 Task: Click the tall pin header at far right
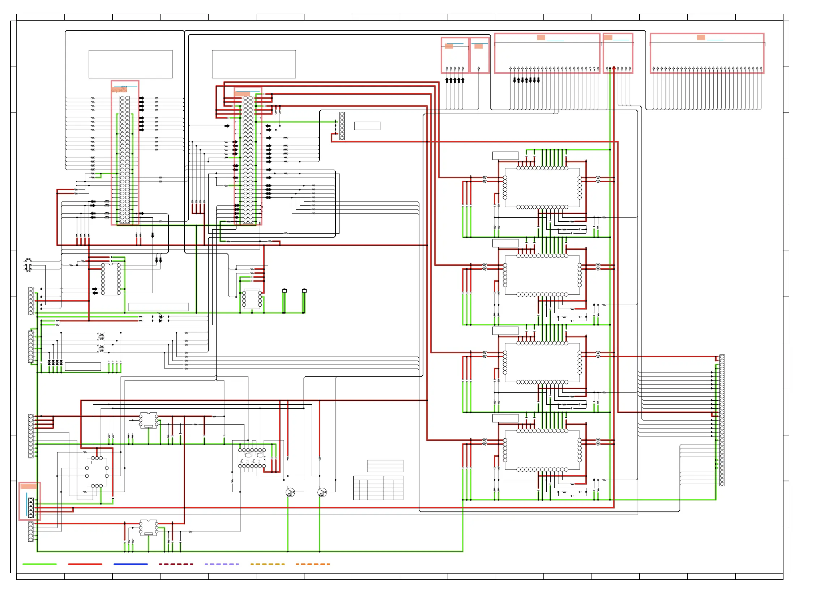coord(722,420)
